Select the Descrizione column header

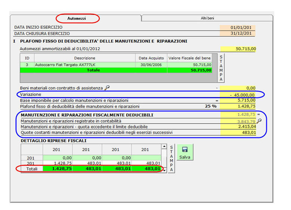tap(85, 58)
